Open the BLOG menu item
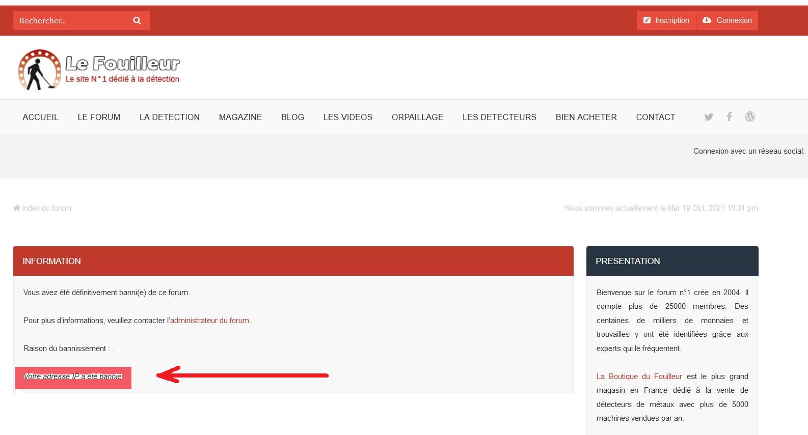This screenshot has width=808, height=435. click(x=292, y=117)
